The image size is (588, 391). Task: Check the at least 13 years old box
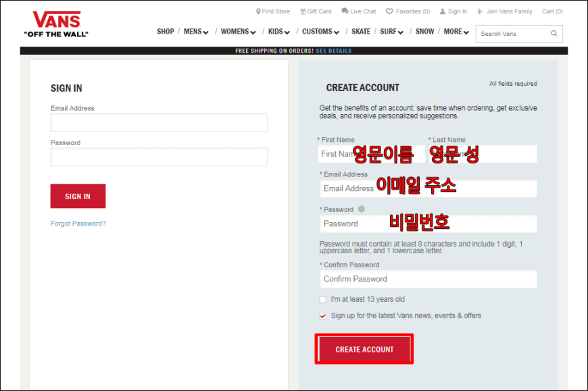(x=323, y=300)
